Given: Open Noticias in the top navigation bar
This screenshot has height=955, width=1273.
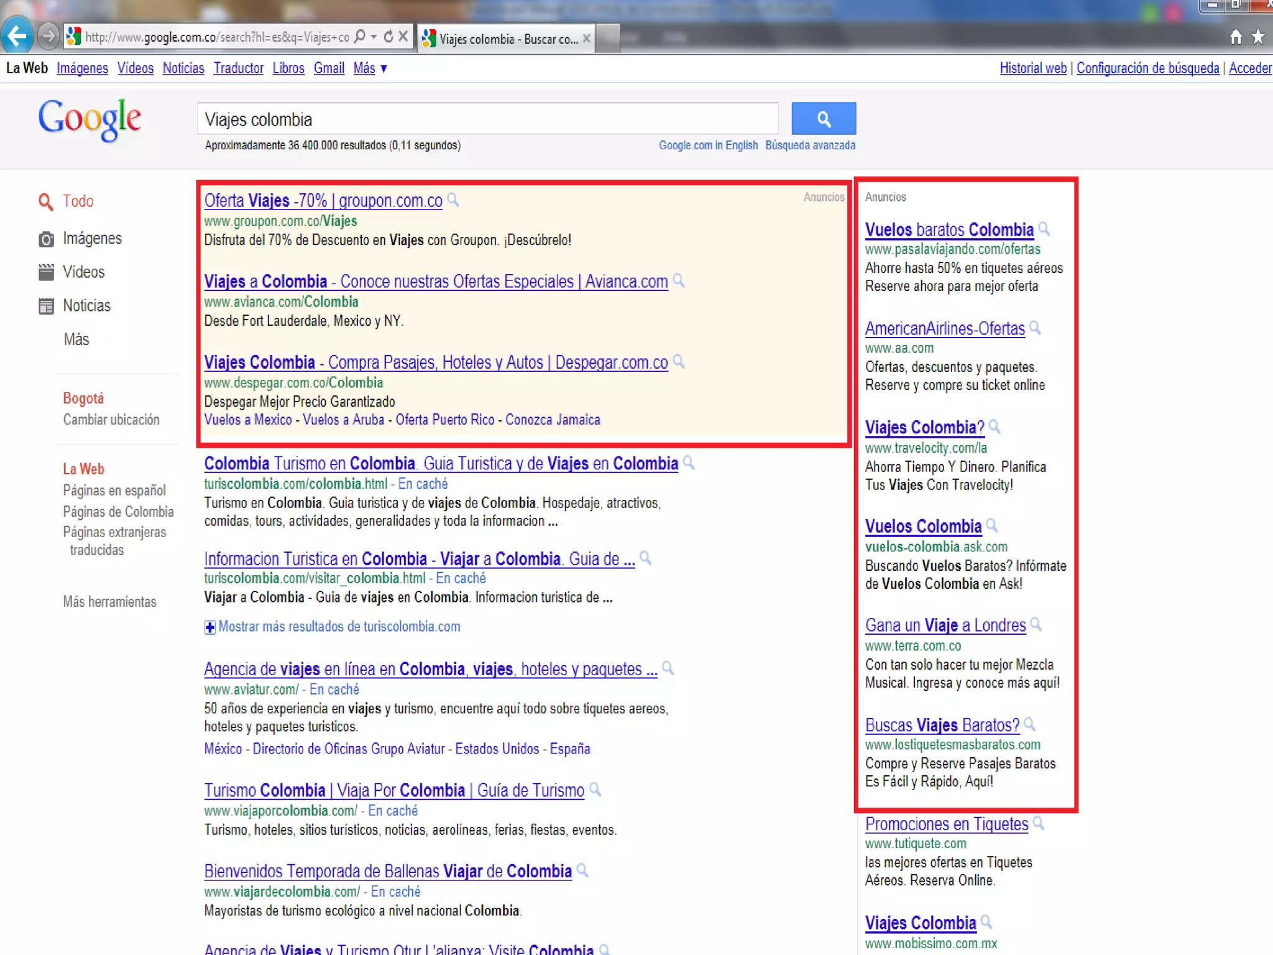Looking at the screenshot, I should pos(183,68).
